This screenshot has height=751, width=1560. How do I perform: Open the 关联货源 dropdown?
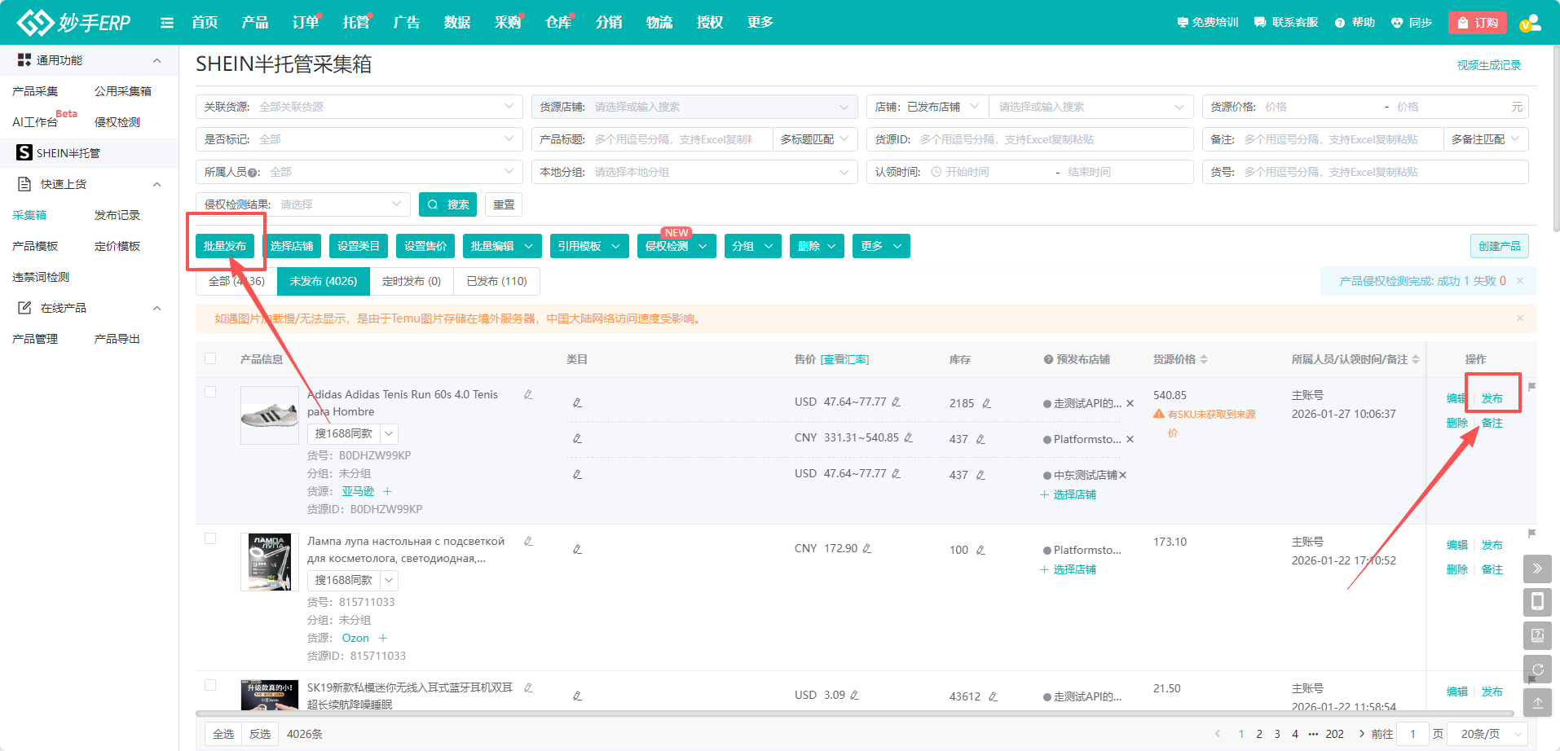tap(359, 107)
